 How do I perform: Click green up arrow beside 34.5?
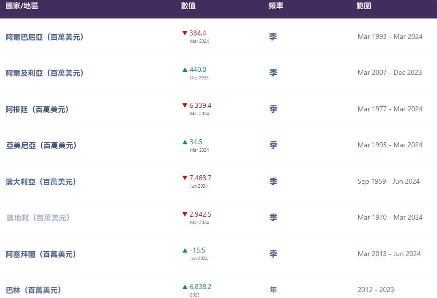click(184, 142)
